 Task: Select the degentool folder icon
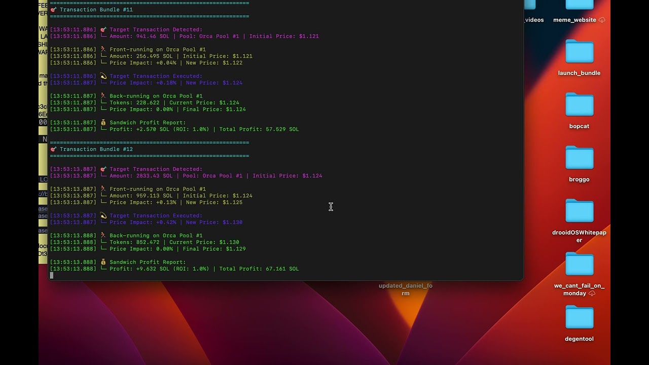coord(579,317)
